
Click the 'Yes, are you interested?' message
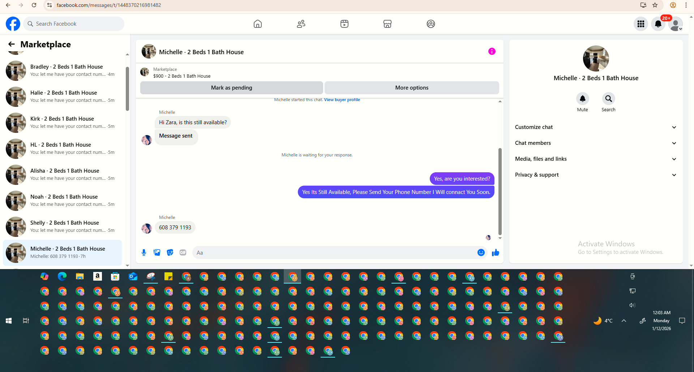(462, 179)
